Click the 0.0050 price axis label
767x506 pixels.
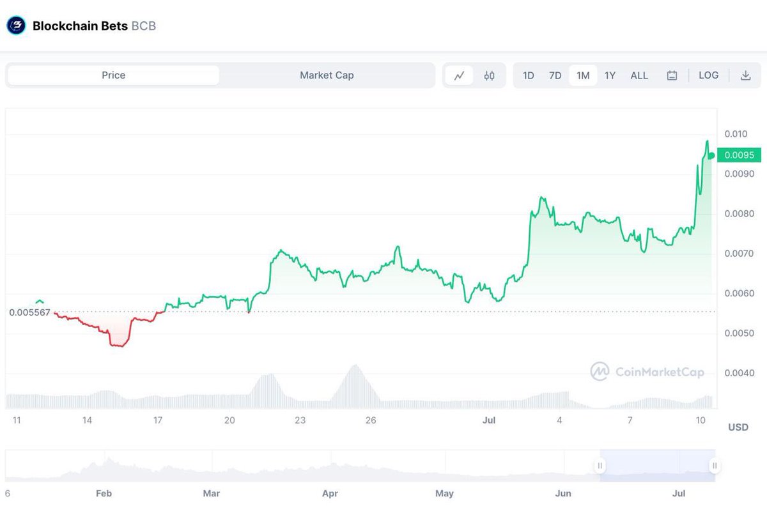pos(740,333)
